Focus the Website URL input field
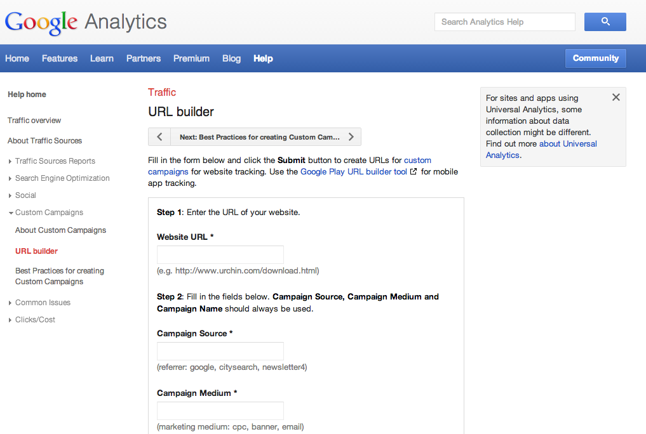 click(220, 255)
